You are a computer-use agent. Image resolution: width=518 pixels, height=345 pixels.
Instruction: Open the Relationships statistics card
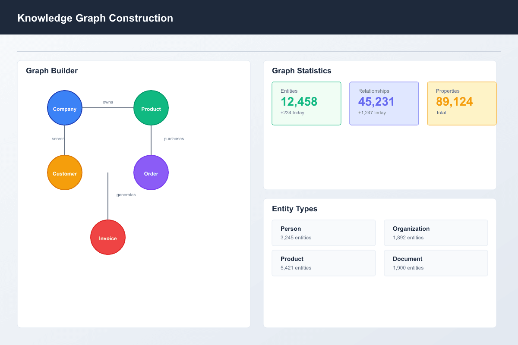[384, 103]
